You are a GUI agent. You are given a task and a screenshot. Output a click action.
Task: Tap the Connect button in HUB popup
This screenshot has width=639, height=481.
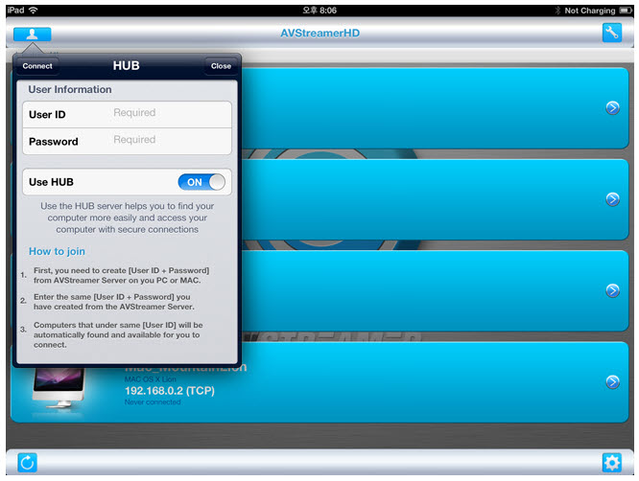[37, 66]
